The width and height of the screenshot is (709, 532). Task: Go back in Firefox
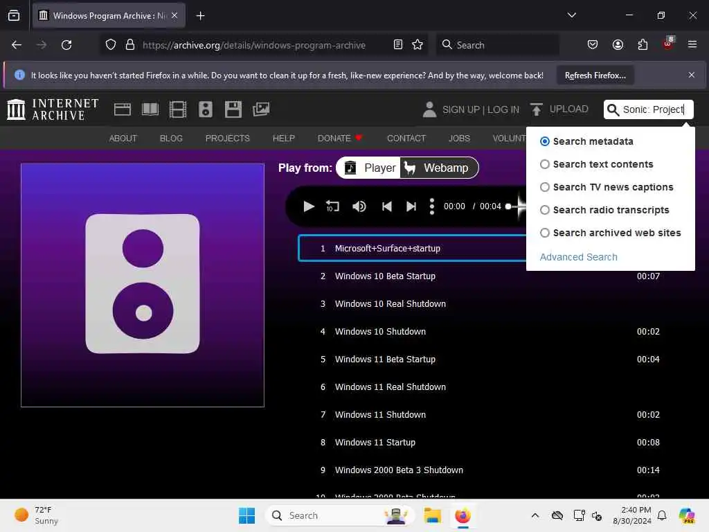(x=17, y=45)
